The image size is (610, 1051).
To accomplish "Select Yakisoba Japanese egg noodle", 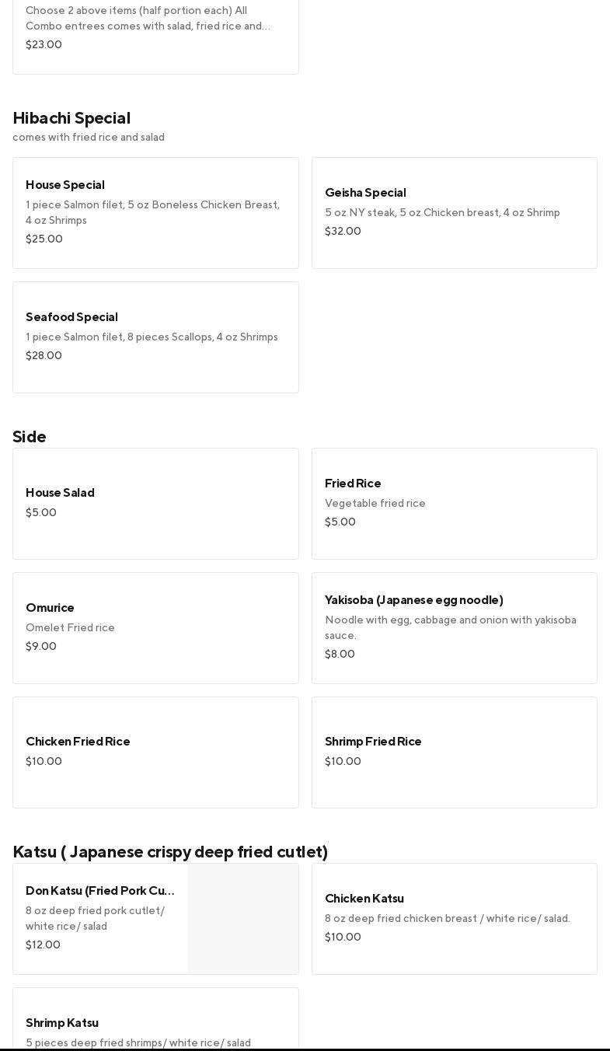I will (454, 627).
